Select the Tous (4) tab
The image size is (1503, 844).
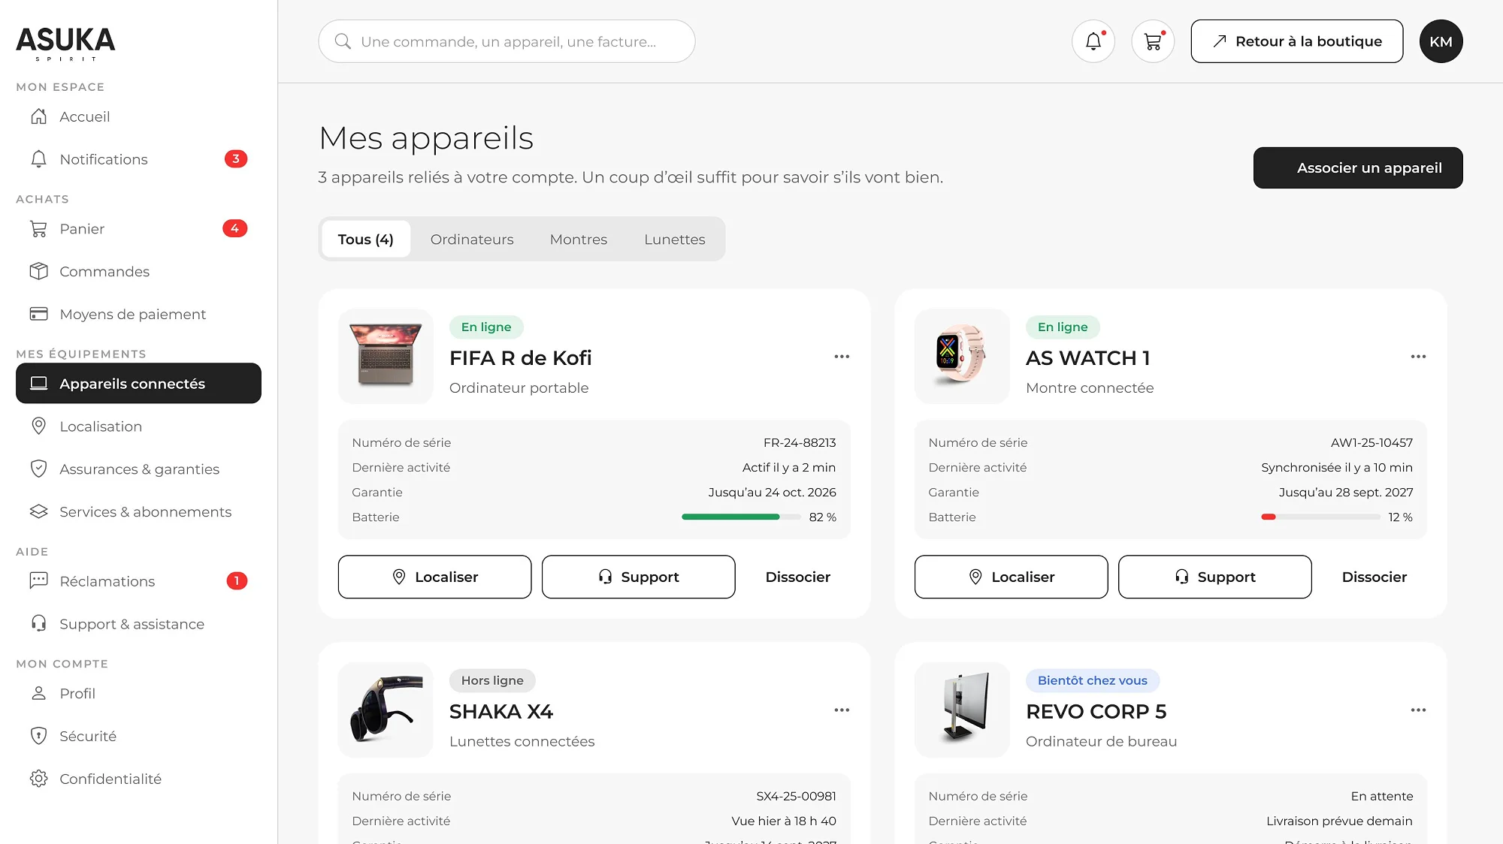(366, 240)
